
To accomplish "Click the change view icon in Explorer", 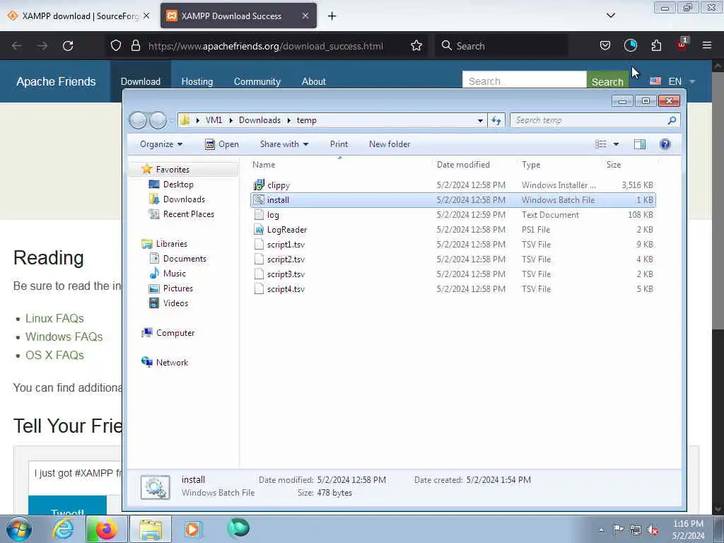I will click(601, 144).
